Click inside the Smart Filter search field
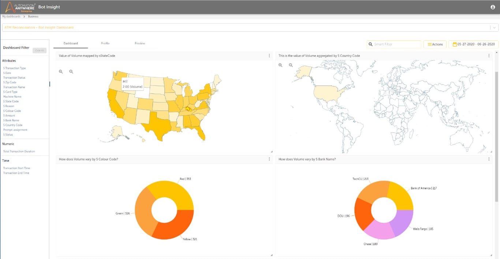This screenshot has width=500, height=259. 395,44
